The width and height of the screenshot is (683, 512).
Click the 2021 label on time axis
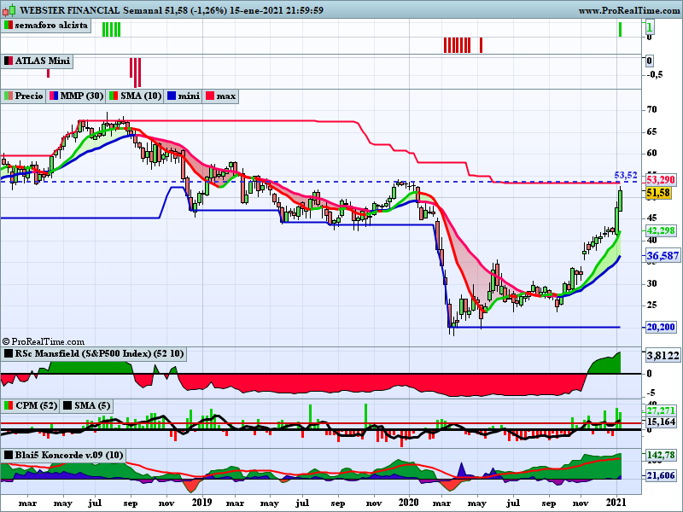(616, 503)
